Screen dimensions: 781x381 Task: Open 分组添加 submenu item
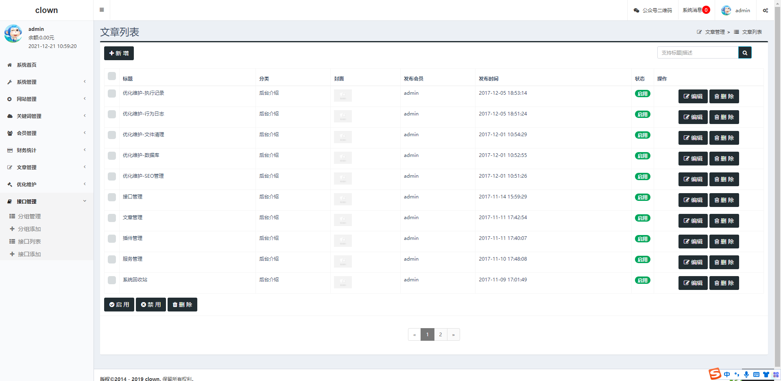coord(29,229)
